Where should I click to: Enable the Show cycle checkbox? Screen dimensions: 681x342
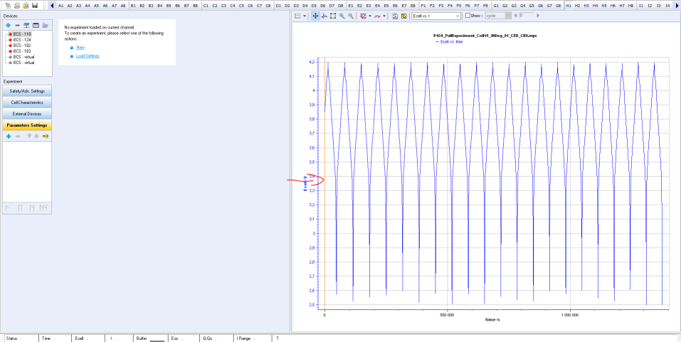point(468,15)
